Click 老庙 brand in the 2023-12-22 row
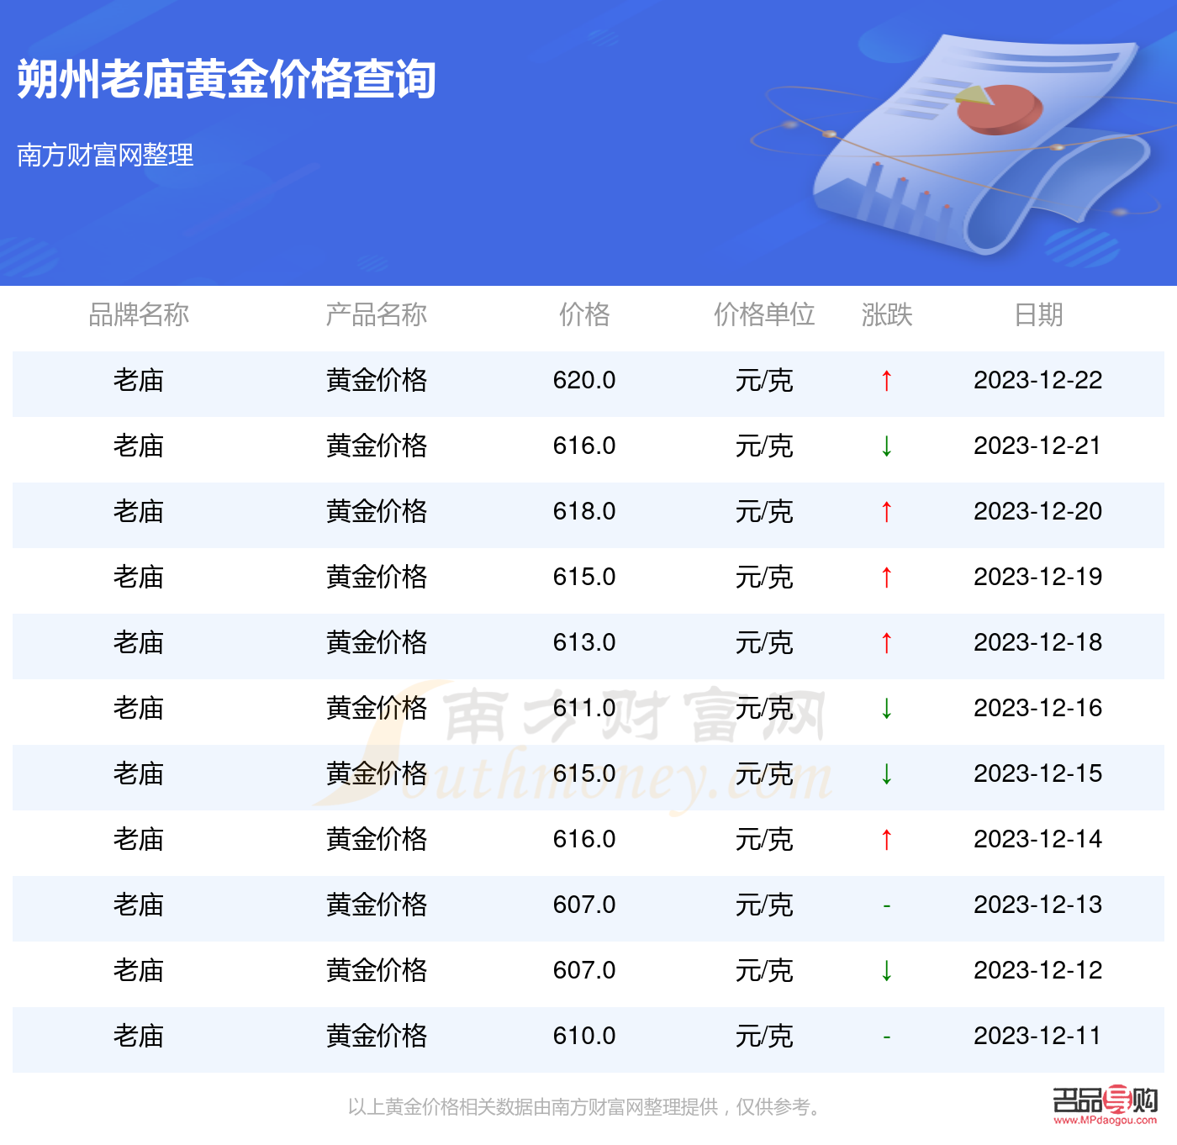The height and width of the screenshot is (1145, 1177). [x=139, y=380]
